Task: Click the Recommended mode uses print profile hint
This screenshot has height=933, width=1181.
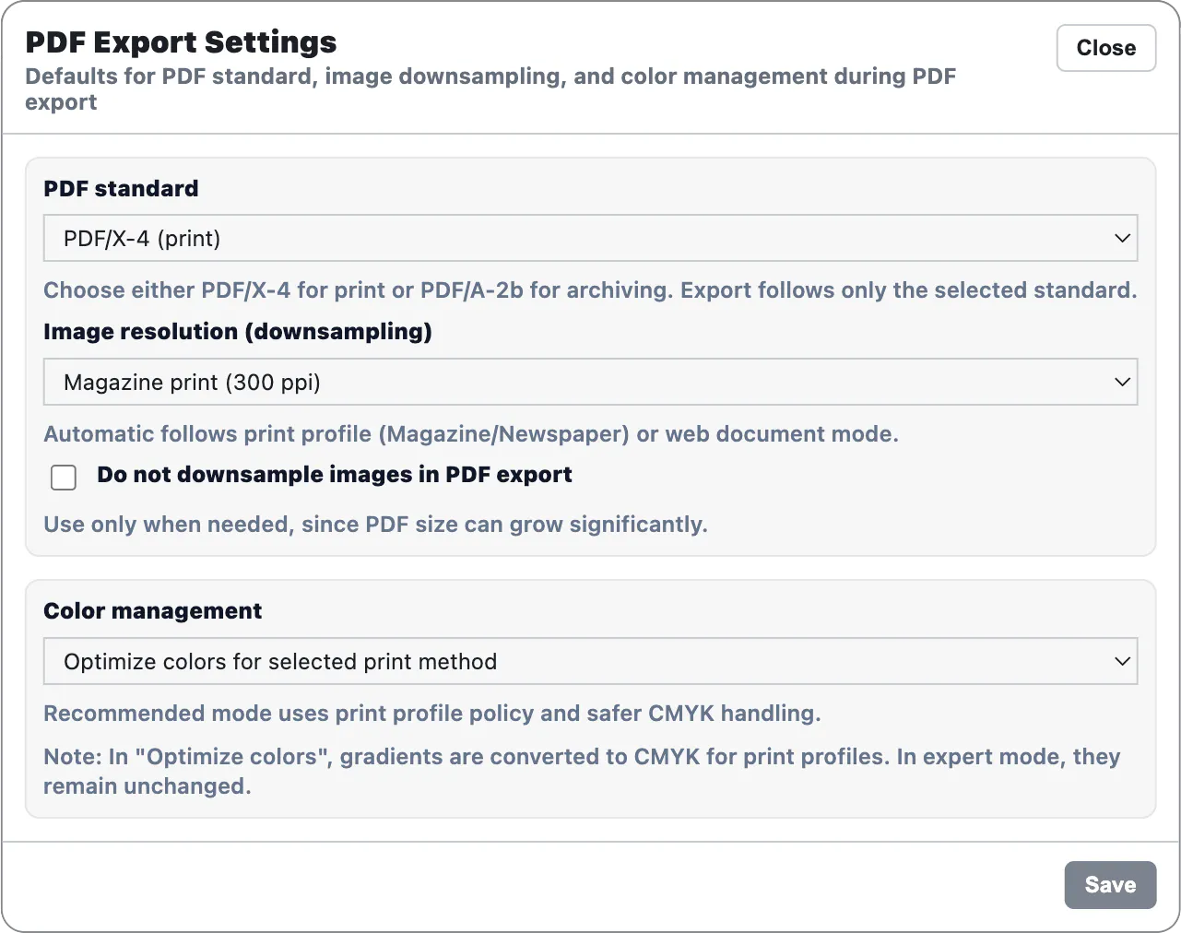Action: pyautogui.click(x=432, y=714)
